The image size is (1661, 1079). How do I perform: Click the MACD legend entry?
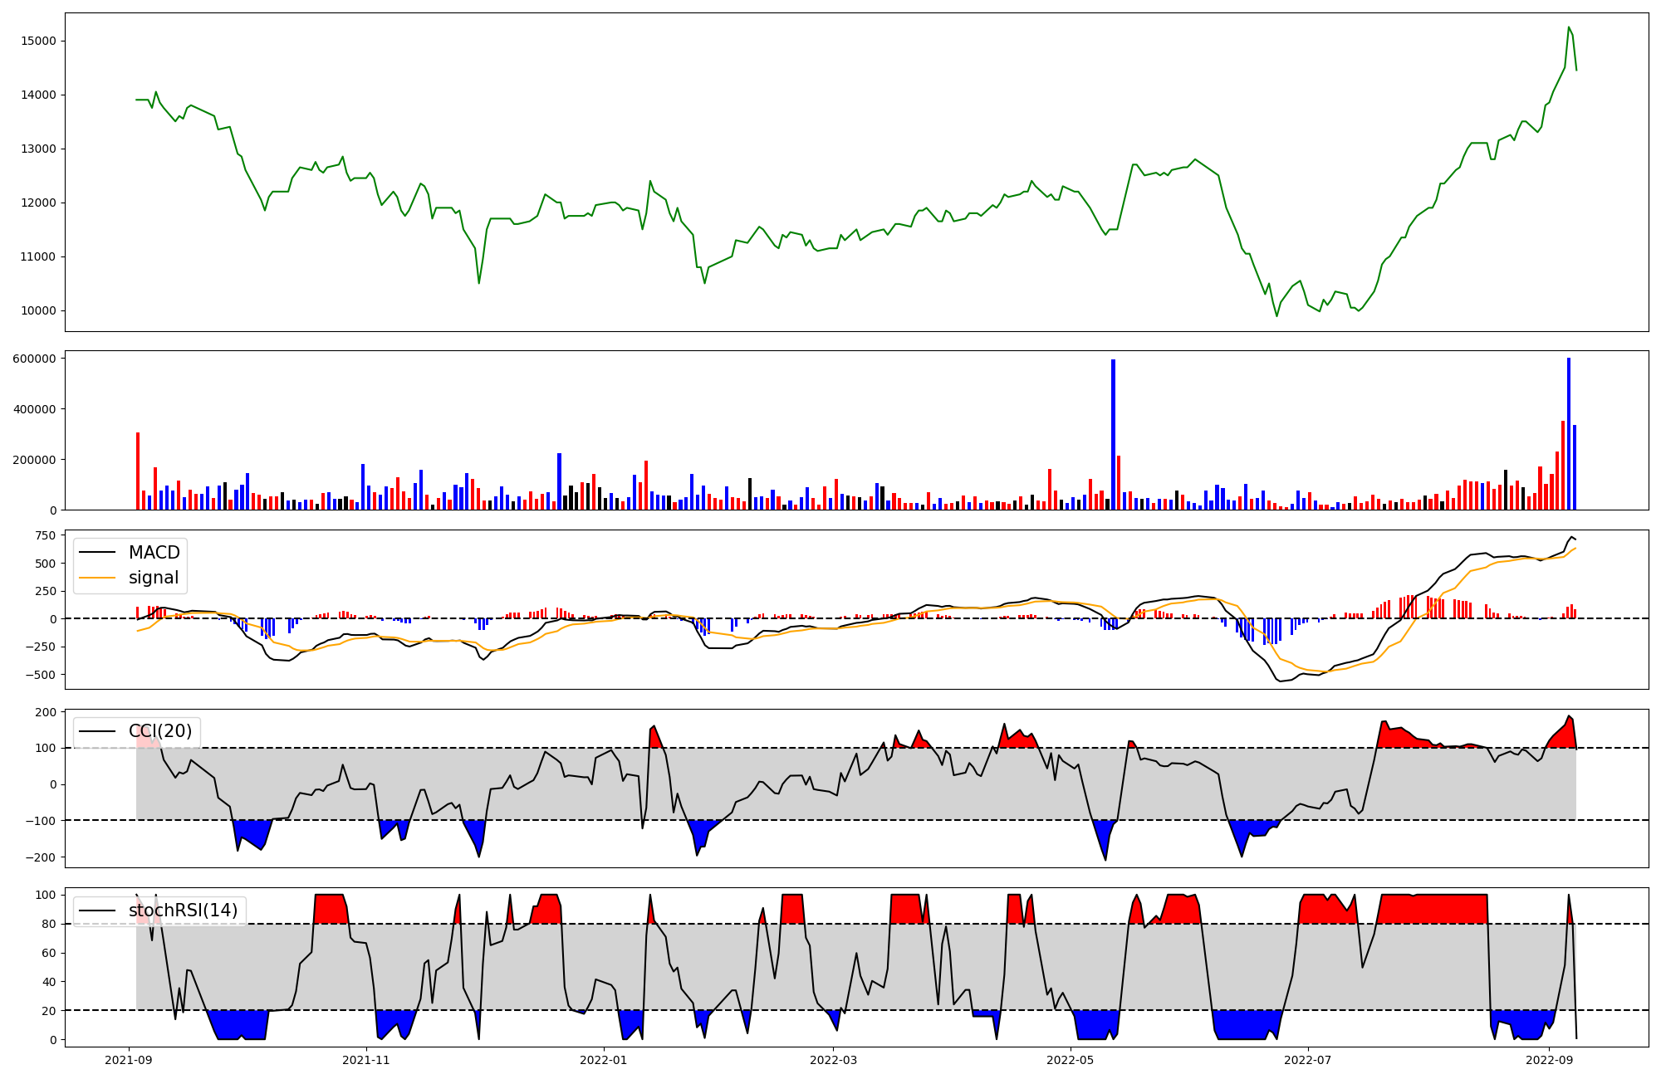coord(154,553)
